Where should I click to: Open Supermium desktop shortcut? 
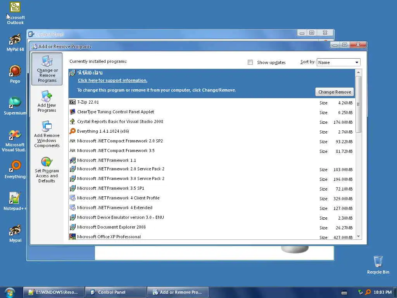pyautogui.click(x=15, y=106)
